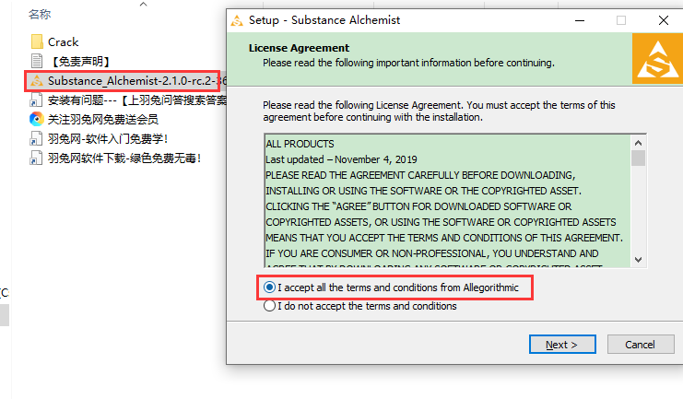Click the 关注羽兔网免费送会员 browser icon
This screenshot has height=399, width=683.
pos(37,119)
